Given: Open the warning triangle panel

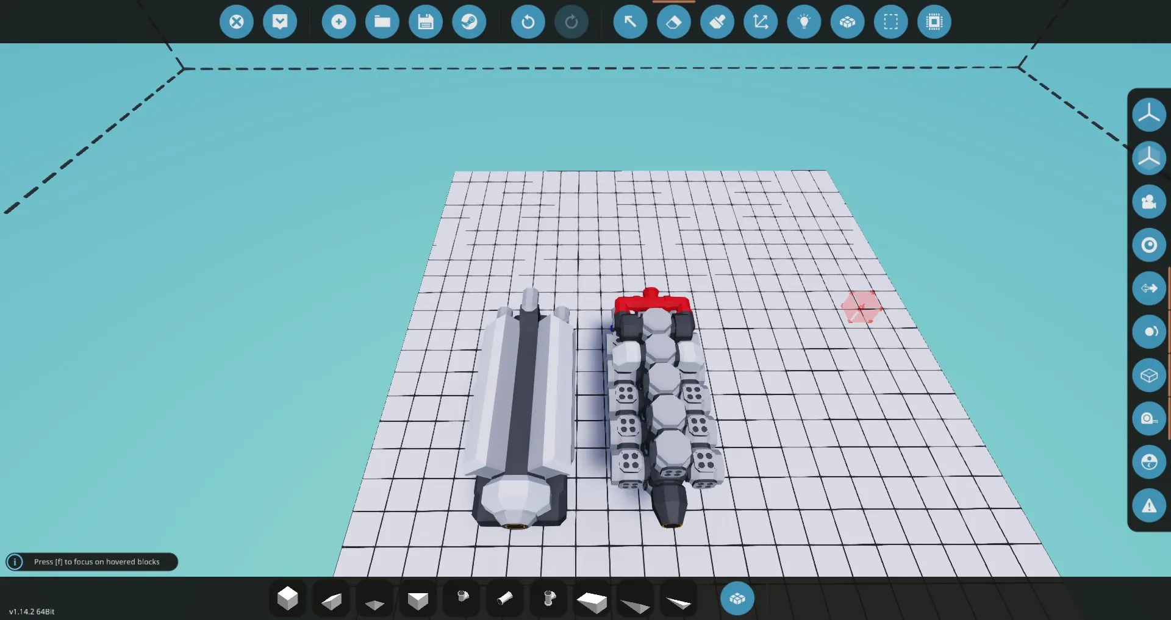Looking at the screenshot, I should coord(1149,505).
